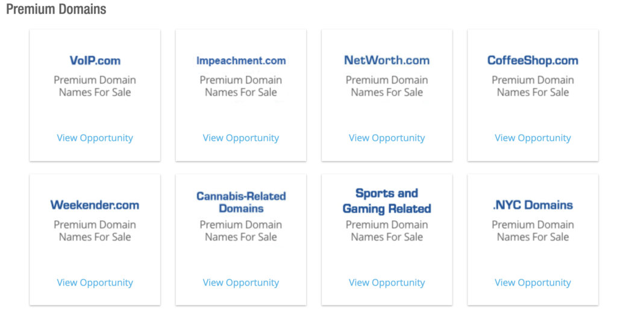View Opportunity for Cannabis-Related Domains
Screen dimensions: 617x312
240,282
